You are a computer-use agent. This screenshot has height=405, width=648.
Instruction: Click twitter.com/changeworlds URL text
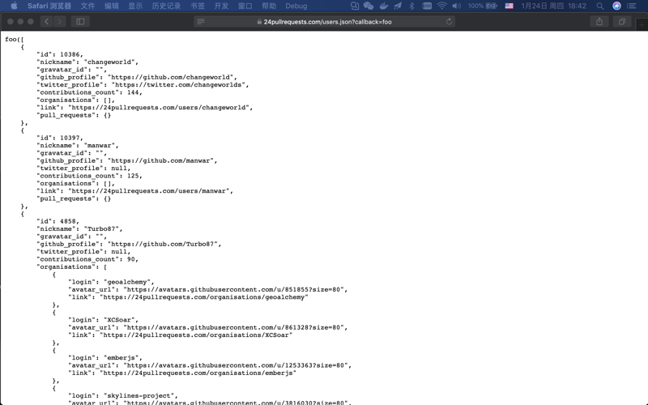click(x=180, y=85)
